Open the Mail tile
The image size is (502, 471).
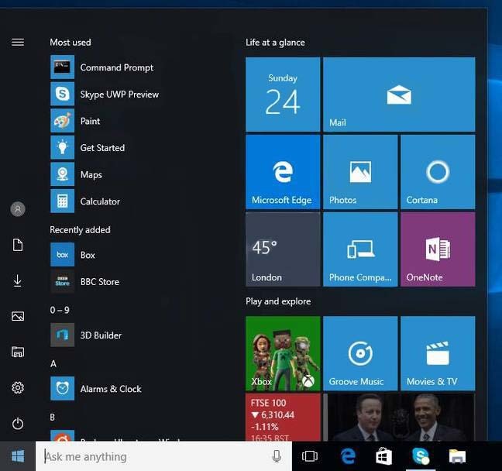pos(399,95)
